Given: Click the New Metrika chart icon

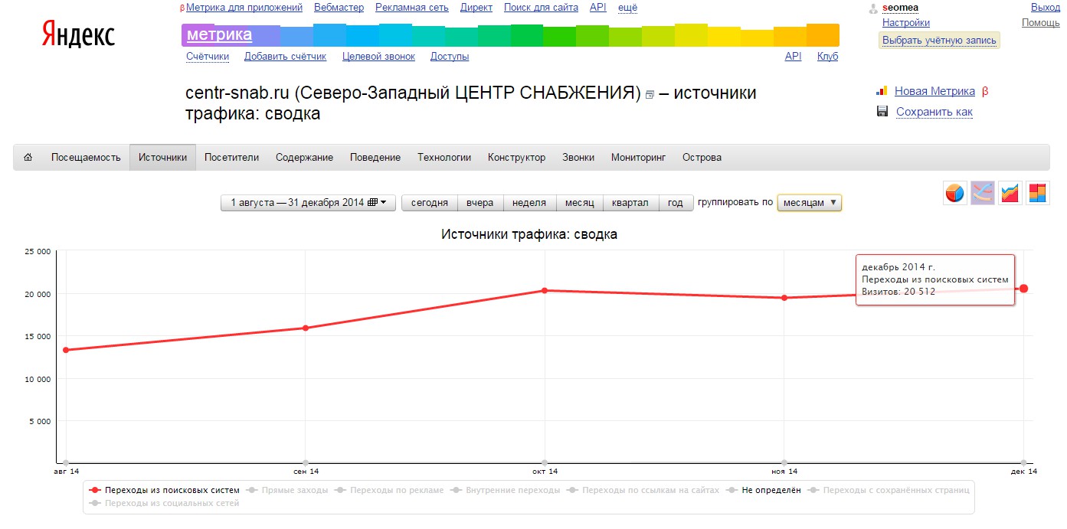Looking at the screenshot, I should [x=882, y=91].
